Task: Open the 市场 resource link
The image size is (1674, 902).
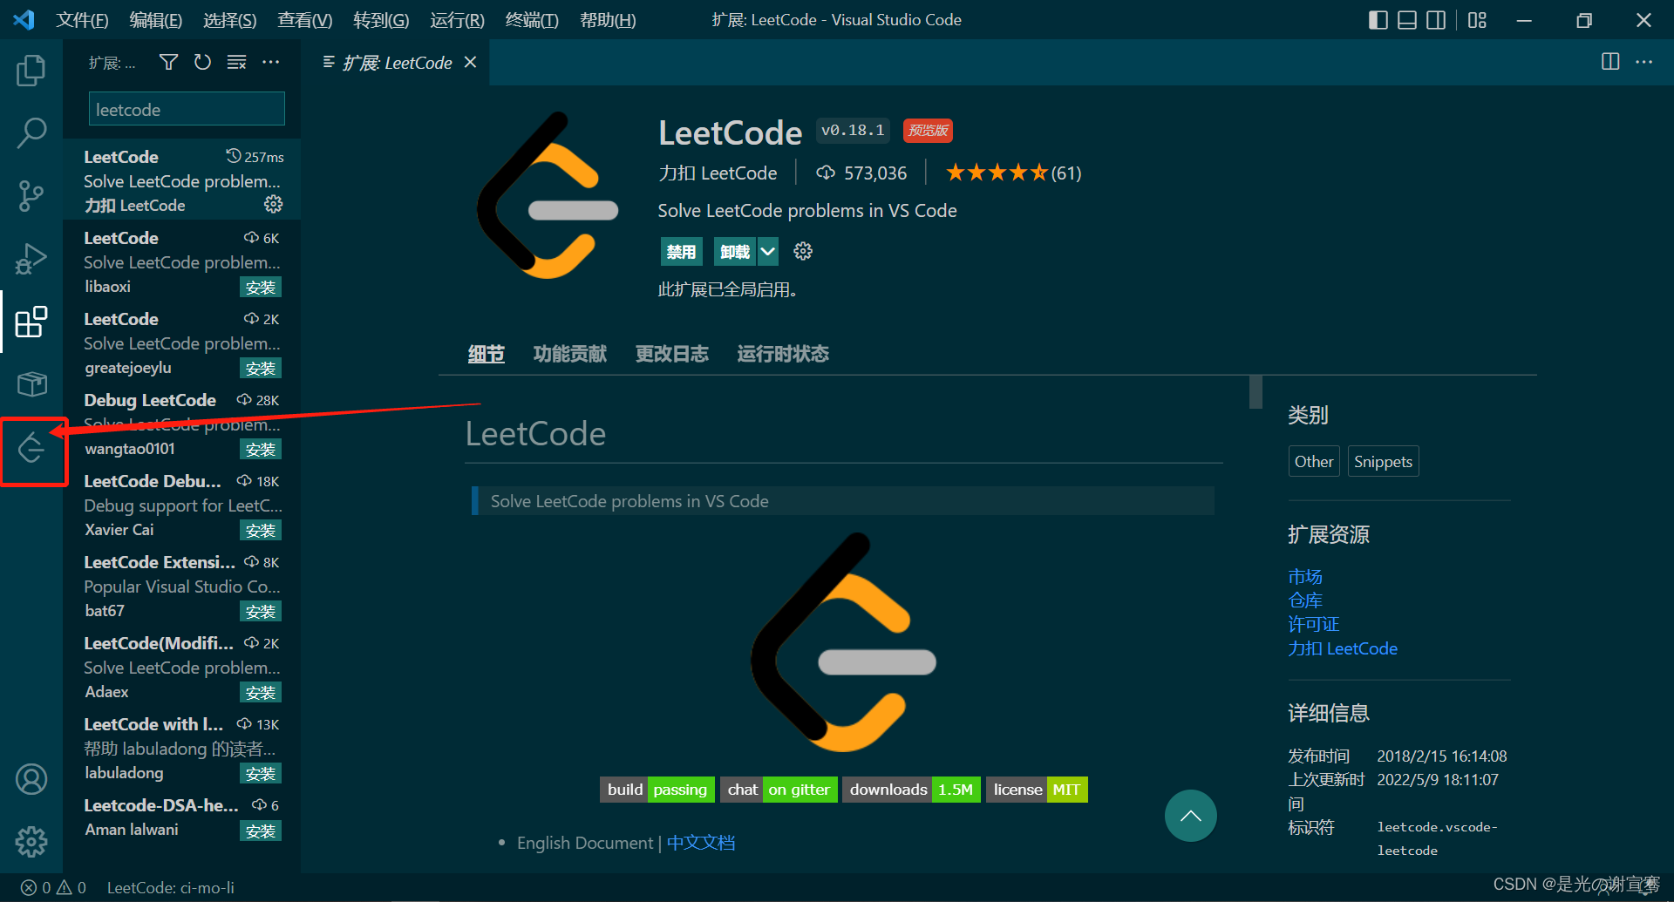Action: (x=1305, y=577)
